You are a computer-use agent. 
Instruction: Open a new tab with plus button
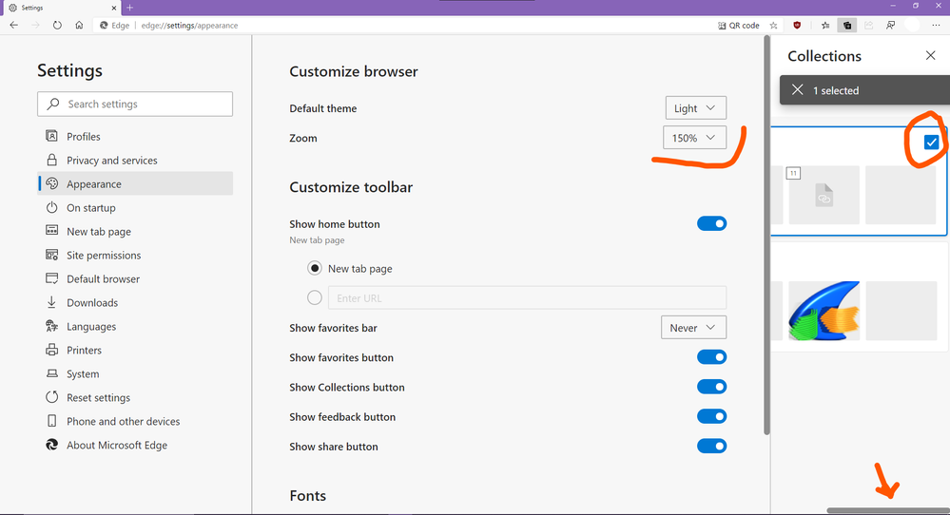pos(129,8)
